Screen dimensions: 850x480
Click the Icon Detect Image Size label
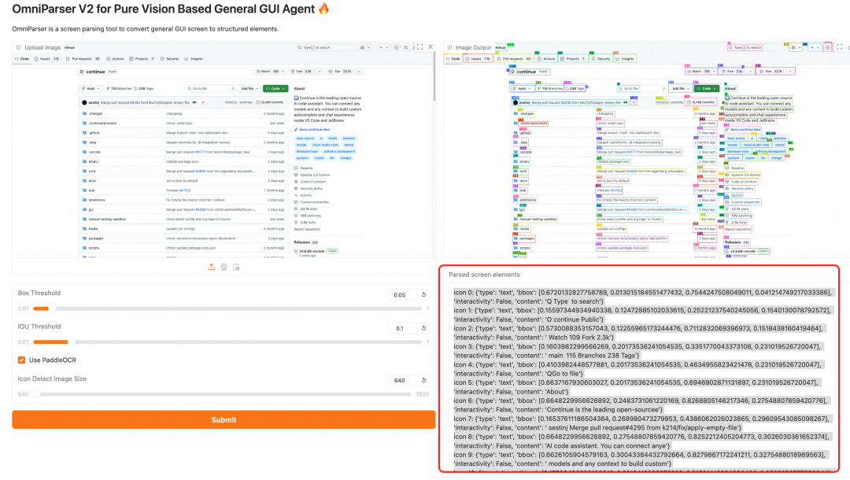coord(52,378)
